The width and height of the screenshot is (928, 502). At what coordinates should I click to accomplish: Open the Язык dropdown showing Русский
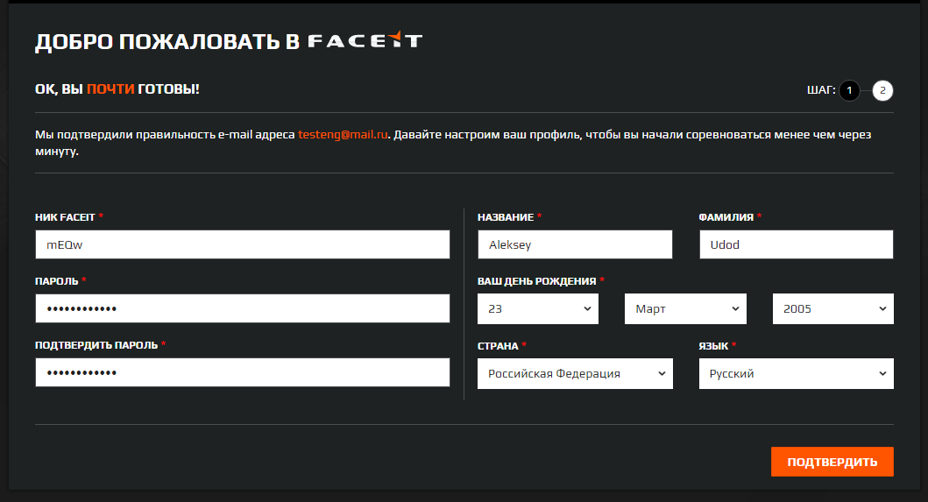coord(796,374)
